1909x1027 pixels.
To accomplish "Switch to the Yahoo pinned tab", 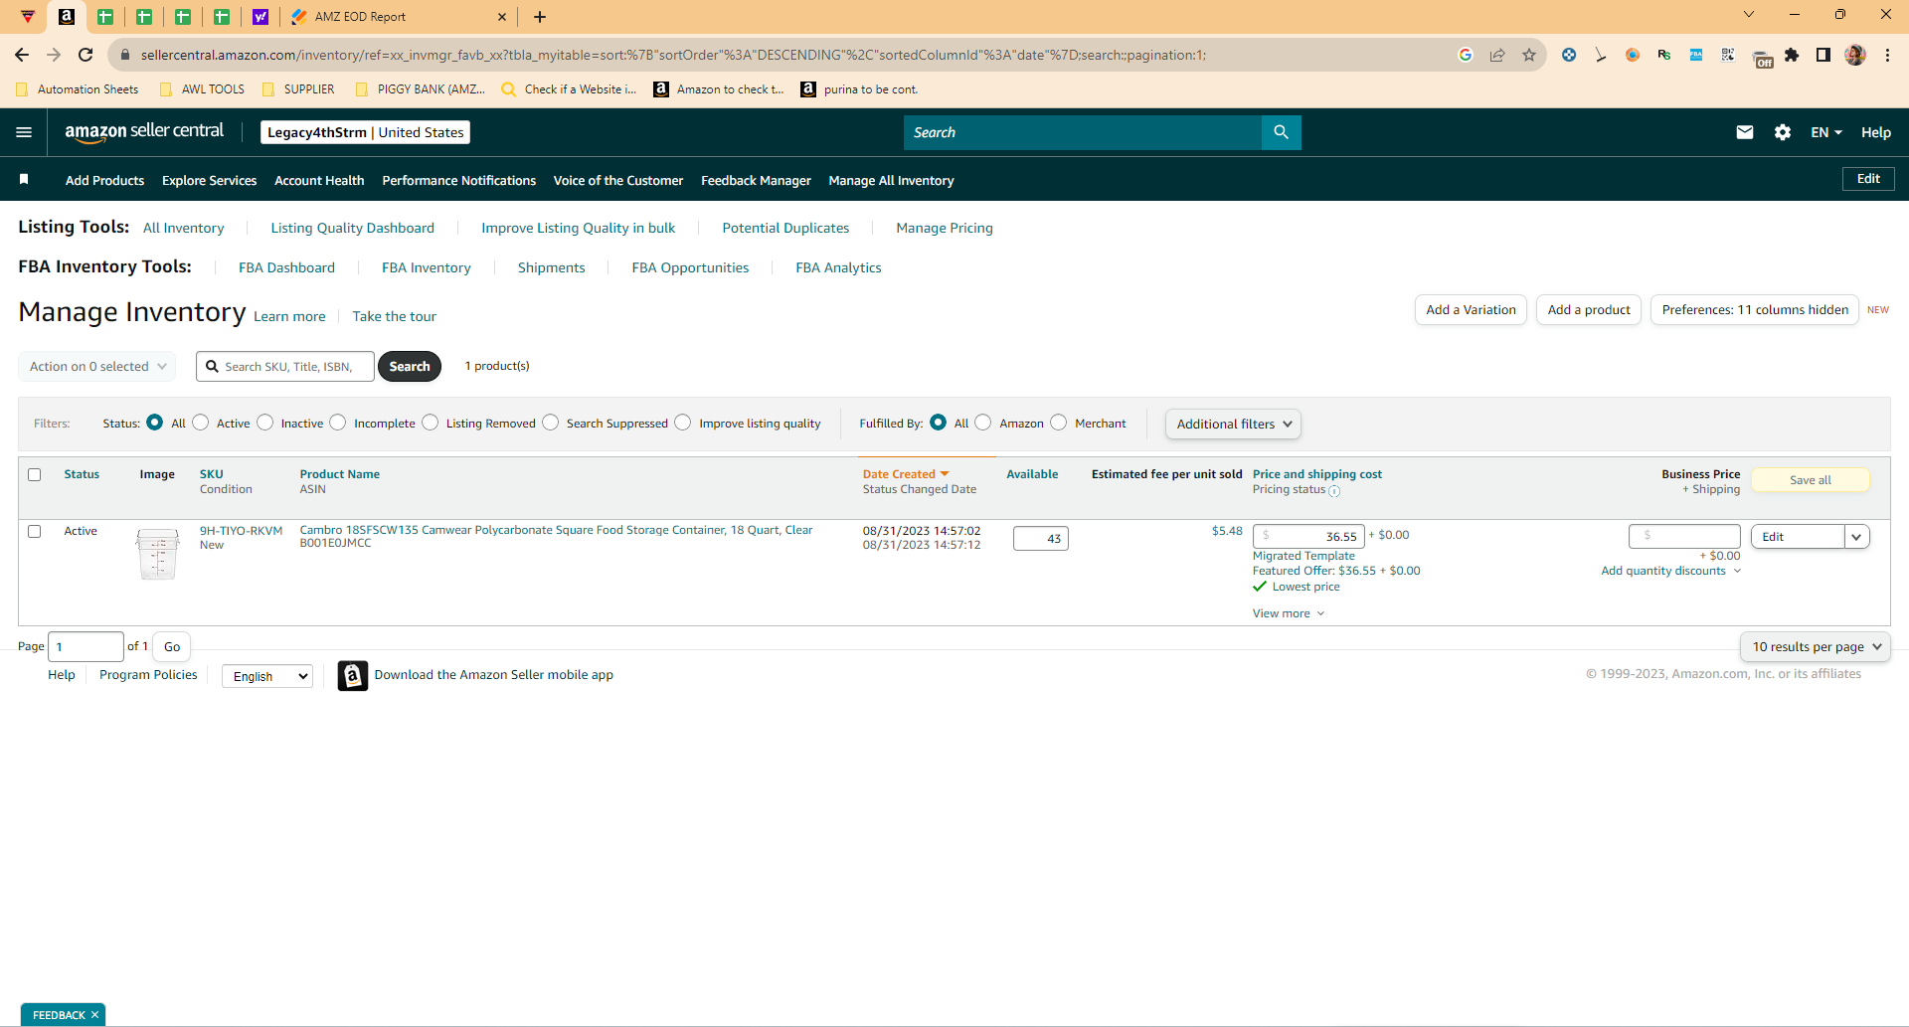I will (x=260, y=17).
